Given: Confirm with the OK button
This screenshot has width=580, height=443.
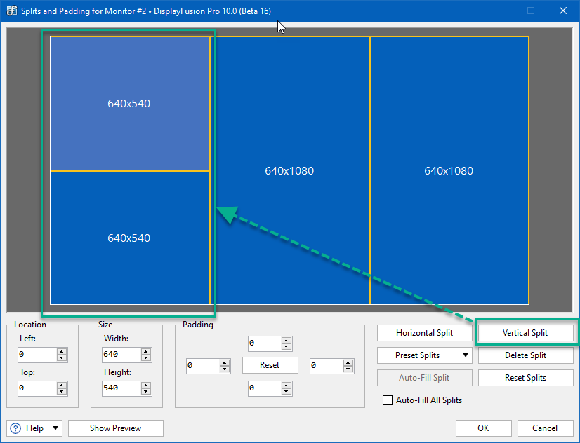Looking at the screenshot, I should tap(484, 428).
